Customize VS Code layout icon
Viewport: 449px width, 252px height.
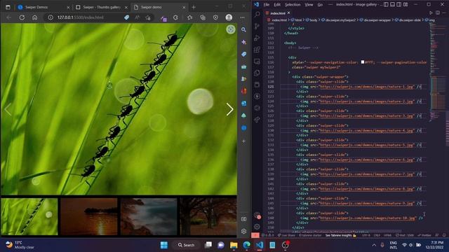pos(406,4)
